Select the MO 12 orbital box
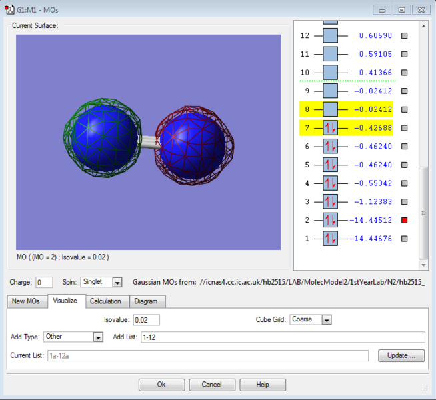 tap(331, 35)
